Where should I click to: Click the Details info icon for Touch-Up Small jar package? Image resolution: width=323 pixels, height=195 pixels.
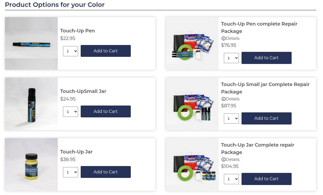224,99
